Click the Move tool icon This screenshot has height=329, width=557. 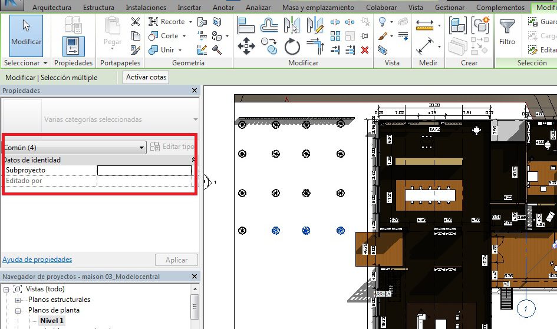point(245,46)
